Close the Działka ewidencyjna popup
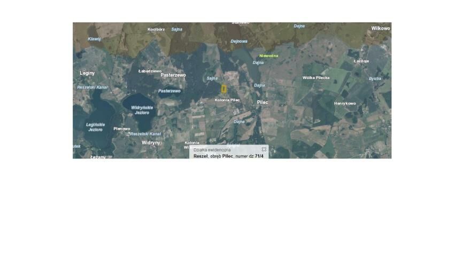Screen dimensions: 456x256 click(x=264, y=149)
